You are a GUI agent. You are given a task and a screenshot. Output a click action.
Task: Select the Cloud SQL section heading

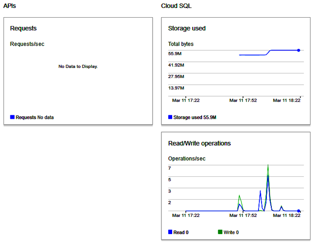click(x=176, y=6)
